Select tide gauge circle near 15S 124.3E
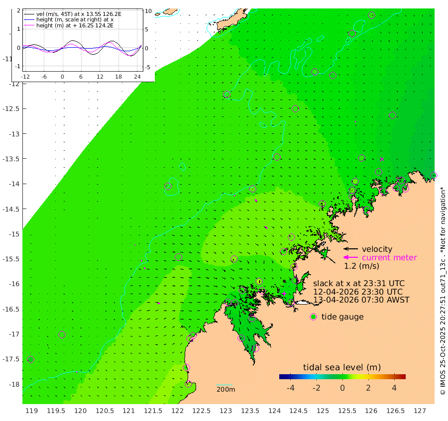The width and height of the screenshot is (448, 421). [x=291, y=237]
